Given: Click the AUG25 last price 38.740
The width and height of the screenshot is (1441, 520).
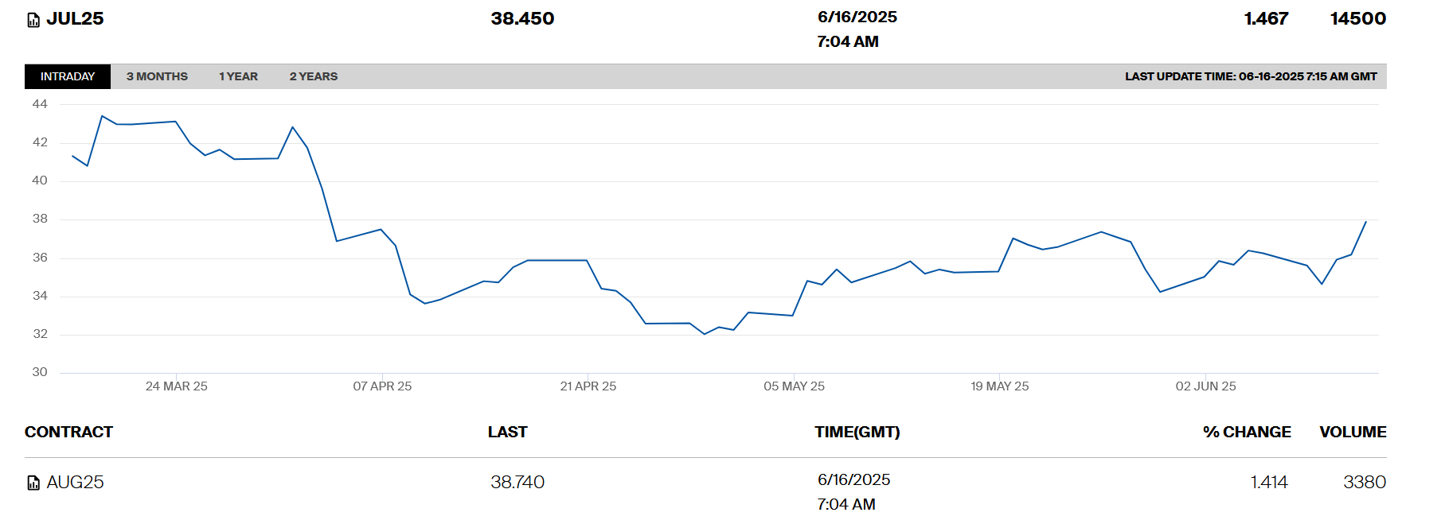Looking at the screenshot, I should coord(517,483).
